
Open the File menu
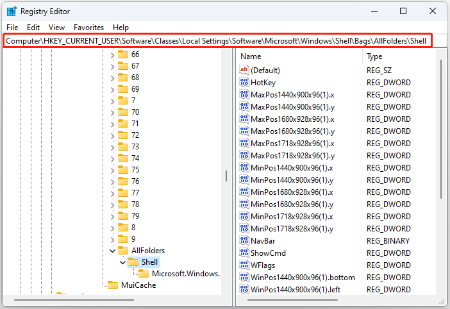point(12,28)
